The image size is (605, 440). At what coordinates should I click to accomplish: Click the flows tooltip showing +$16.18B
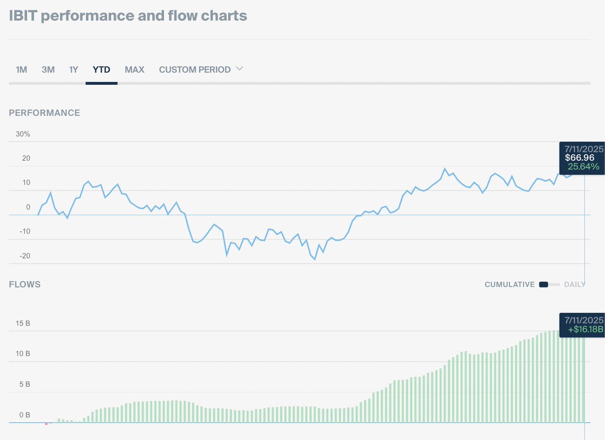coord(582,325)
